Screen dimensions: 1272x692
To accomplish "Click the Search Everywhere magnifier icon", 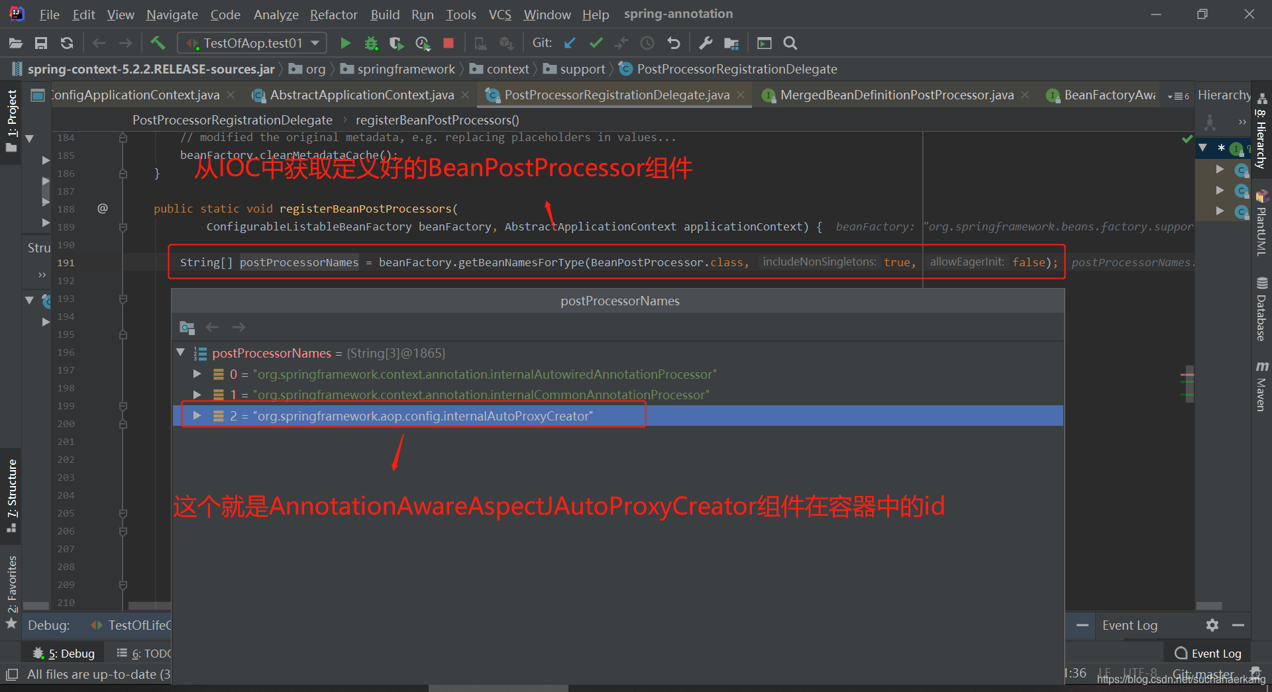I will (790, 43).
